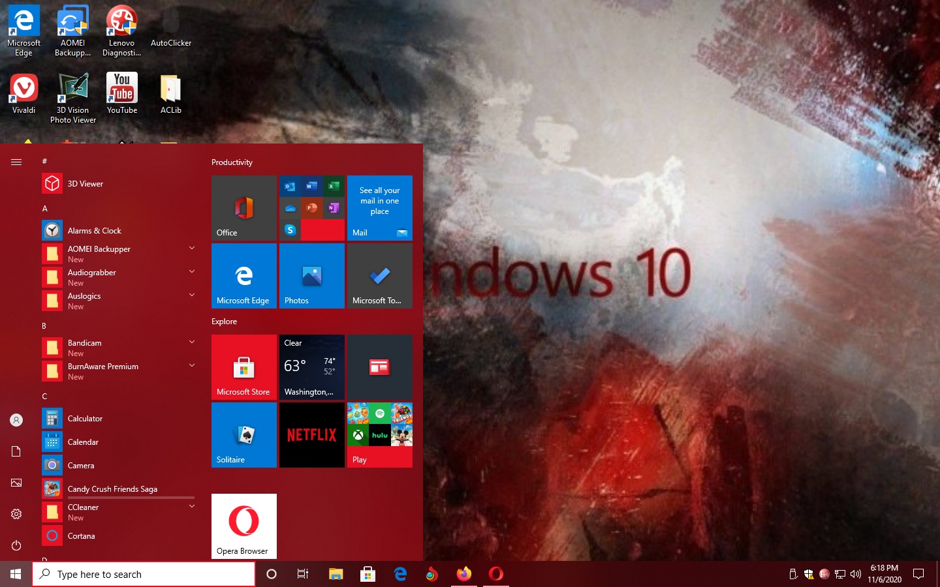Image resolution: width=940 pixels, height=587 pixels.
Task: Open Task View on the taskbar
Action: coord(303,574)
